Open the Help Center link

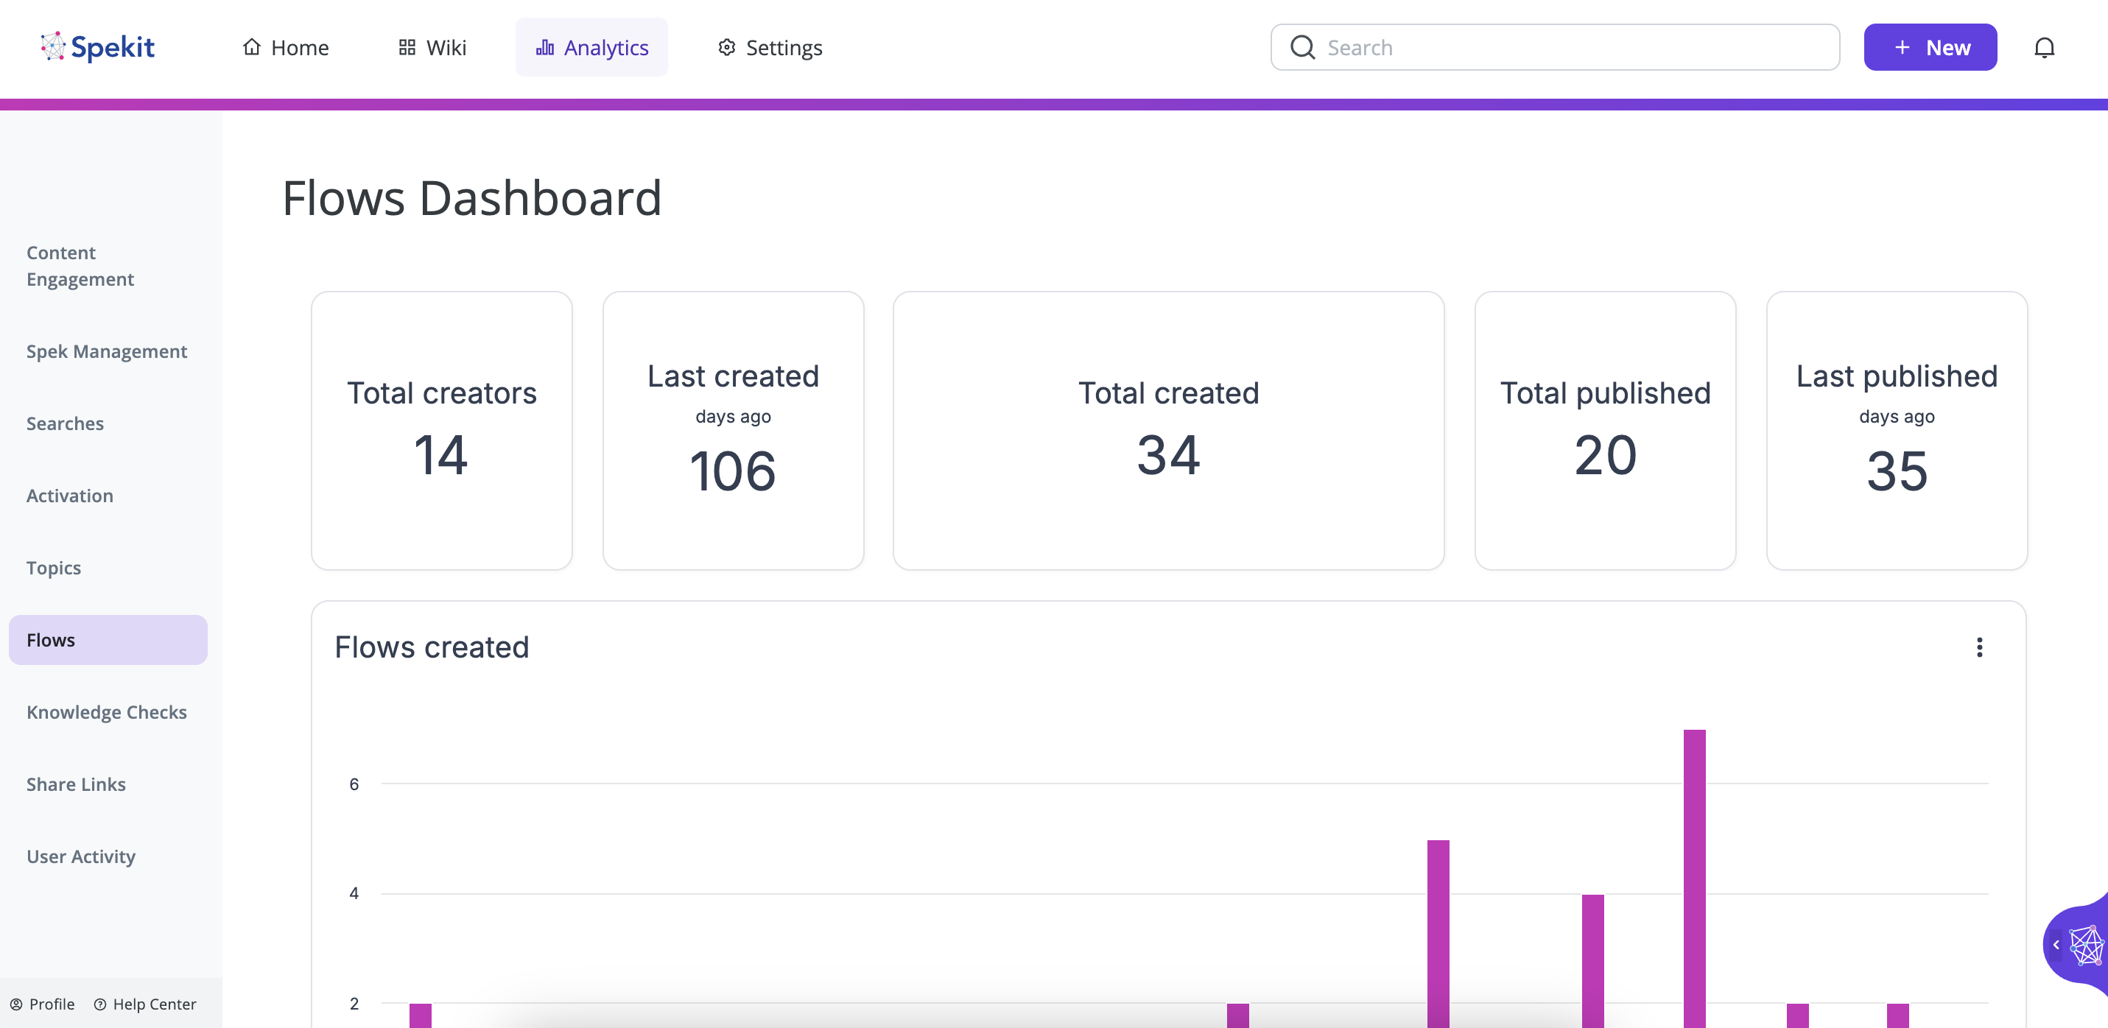(145, 1004)
